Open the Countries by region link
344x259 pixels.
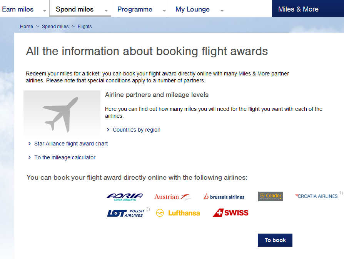coord(136,130)
